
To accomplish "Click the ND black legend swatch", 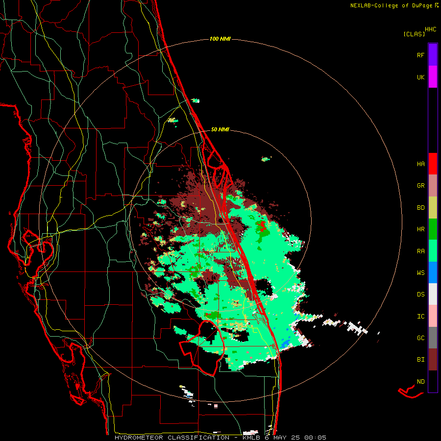I will [x=433, y=381].
